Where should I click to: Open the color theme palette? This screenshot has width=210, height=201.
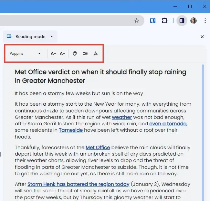(75, 53)
